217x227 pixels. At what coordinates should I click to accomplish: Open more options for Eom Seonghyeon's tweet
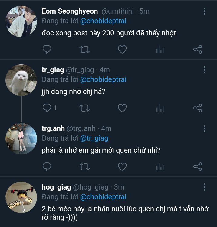[x=205, y=11]
